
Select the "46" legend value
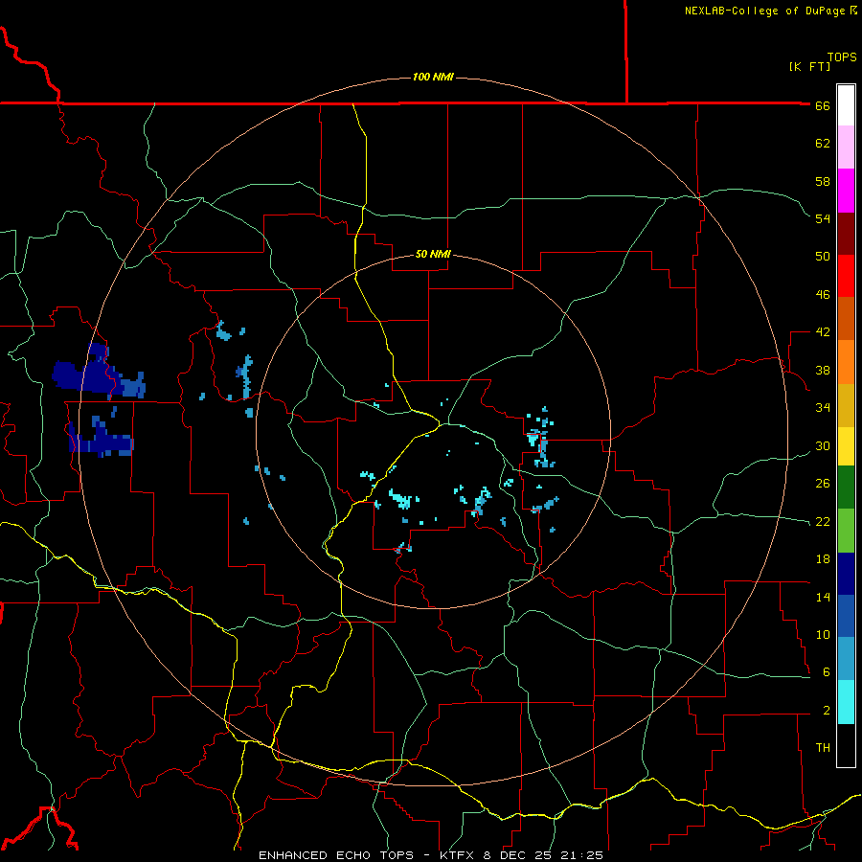point(823,295)
